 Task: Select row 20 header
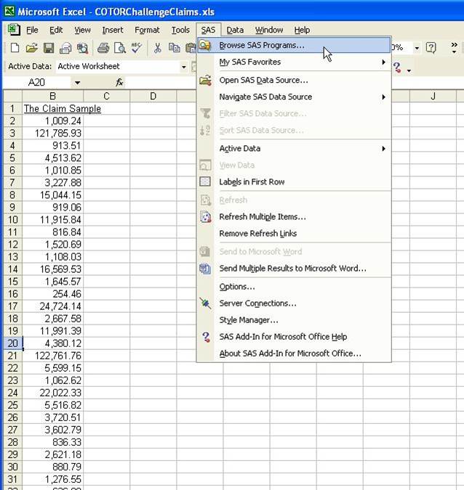tap(12, 343)
